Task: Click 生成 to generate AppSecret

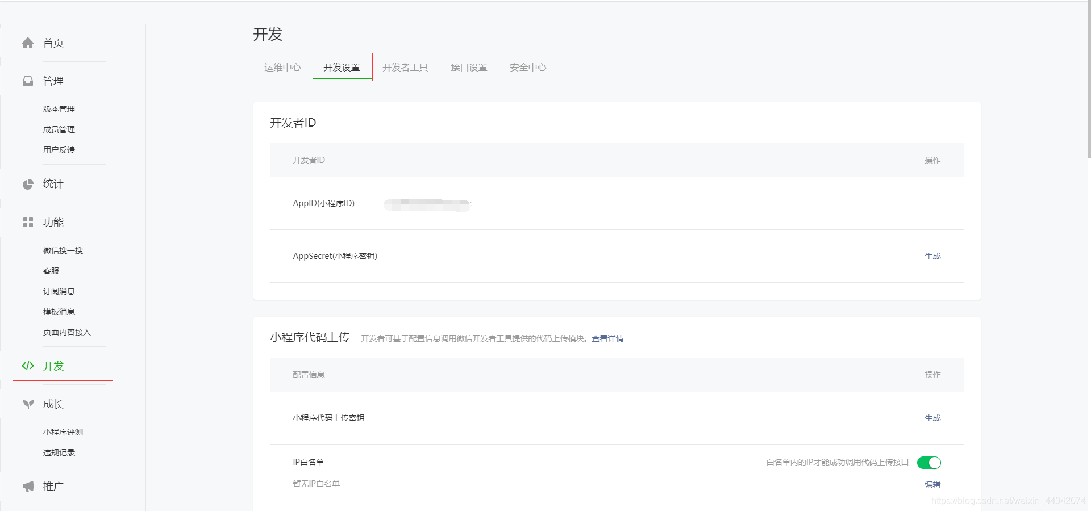Action: [x=932, y=256]
